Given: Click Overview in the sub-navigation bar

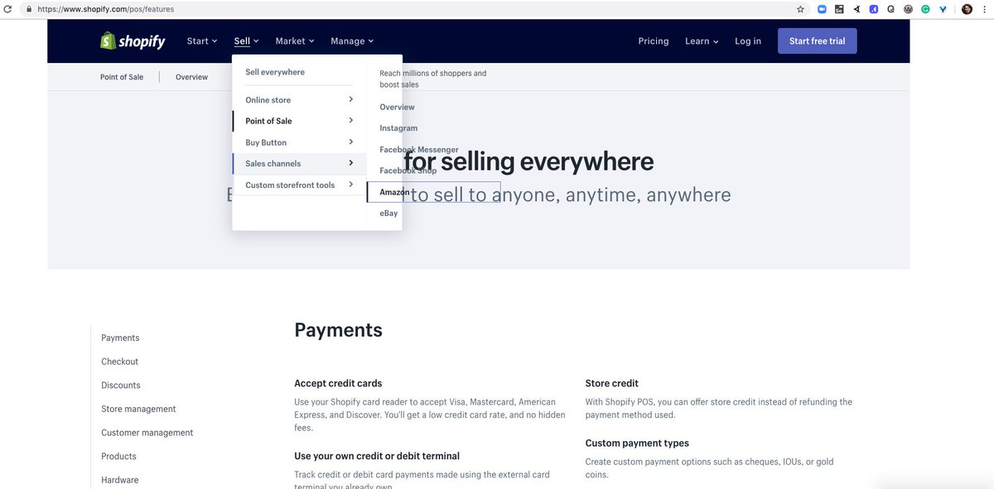Looking at the screenshot, I should pyautogui.click(x=191, y=77).
